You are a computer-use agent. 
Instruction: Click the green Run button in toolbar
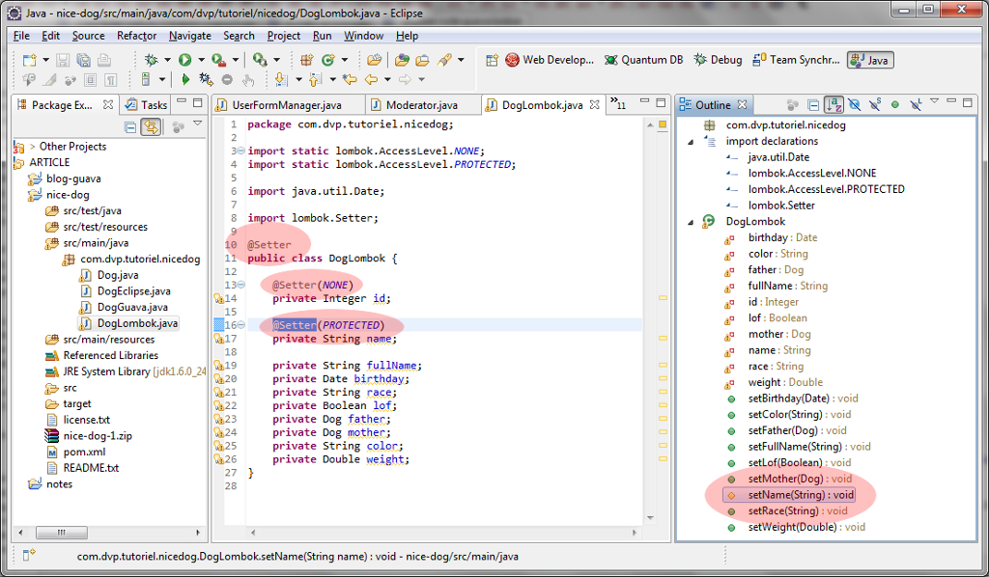point(184,60)
